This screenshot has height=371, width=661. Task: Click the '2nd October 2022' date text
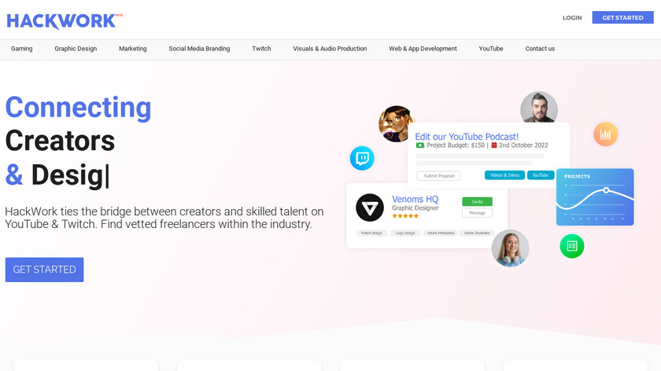(x=523, y=145)
